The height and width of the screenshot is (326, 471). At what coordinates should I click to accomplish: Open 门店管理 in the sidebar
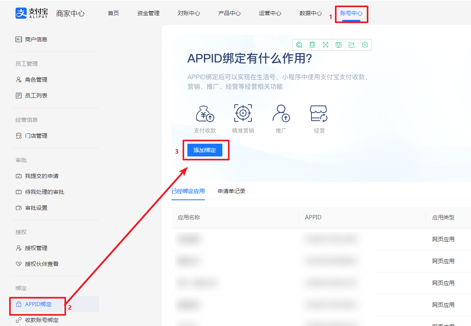(31, 136)
